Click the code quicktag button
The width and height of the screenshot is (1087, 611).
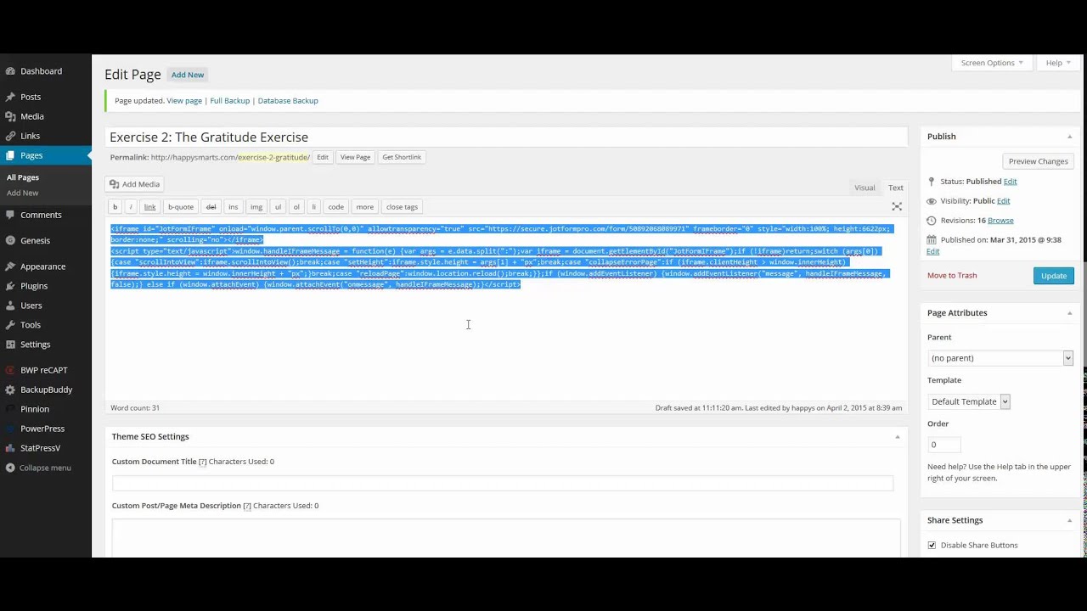point(336,207)
